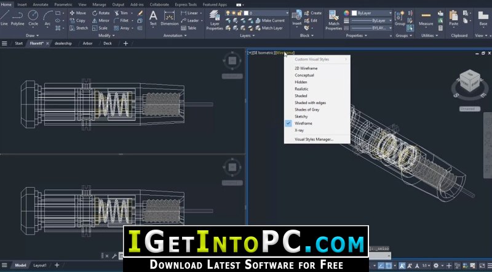
Task: Click Match Properties tool
Action: [333, 20]
